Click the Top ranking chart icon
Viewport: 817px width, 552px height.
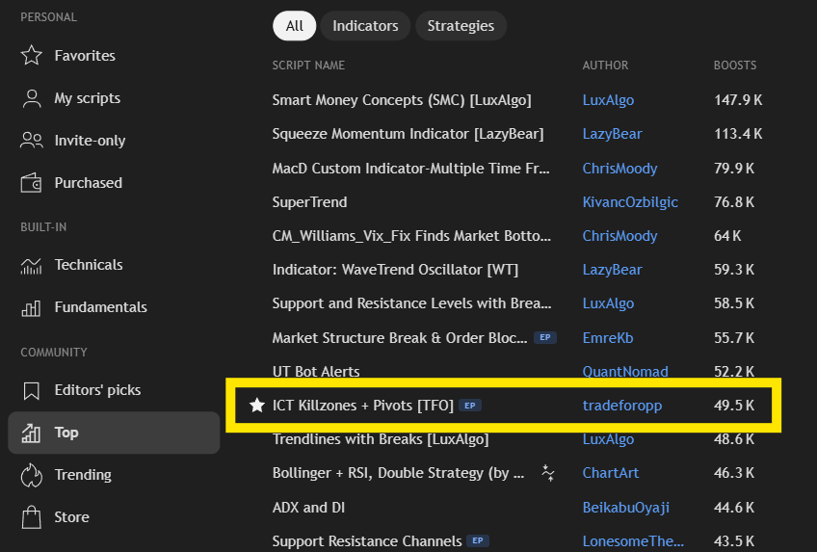[x=31, y=433]
